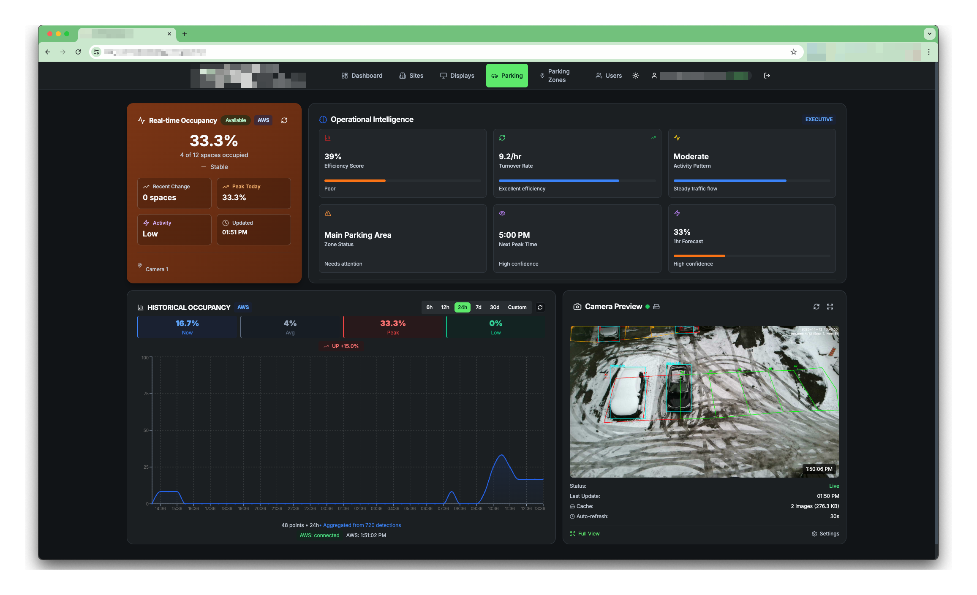Click the cache storage icon beside Camera Preview
Image resolution: width=977 pixels, height=595 pixels.
[x=656, y=307]
